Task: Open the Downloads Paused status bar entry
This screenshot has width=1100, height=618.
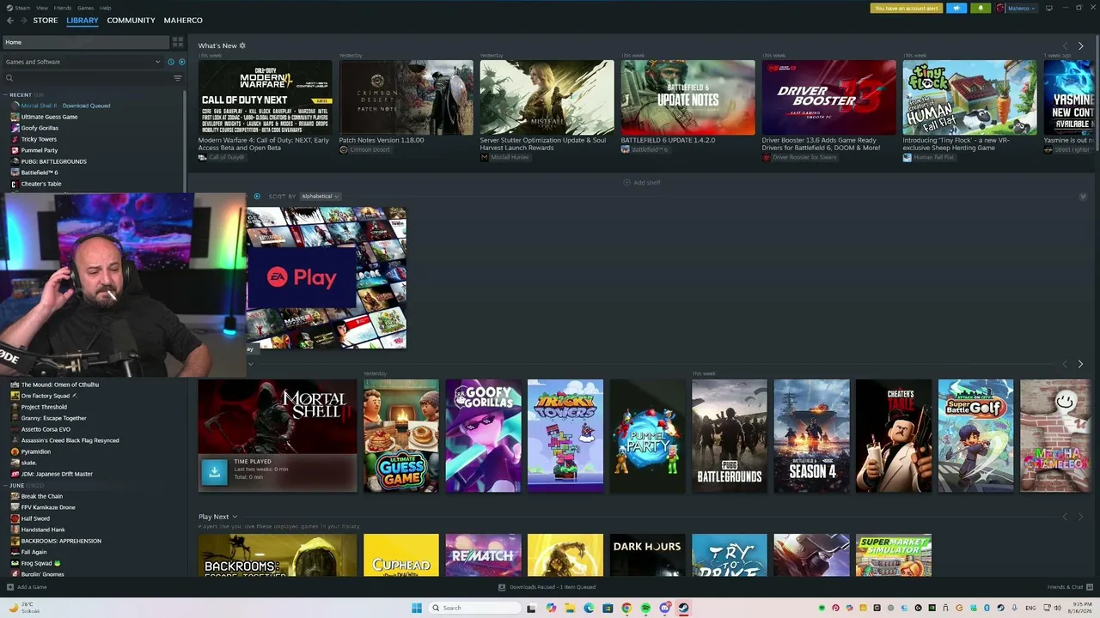Action: point(547,587)
